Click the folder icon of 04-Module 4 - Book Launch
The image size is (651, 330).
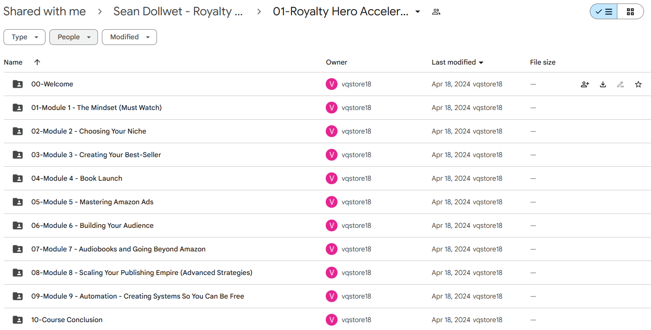[x=18, y=178]
